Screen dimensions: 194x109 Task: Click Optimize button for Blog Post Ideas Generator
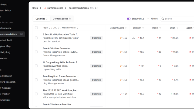(96, 80)
